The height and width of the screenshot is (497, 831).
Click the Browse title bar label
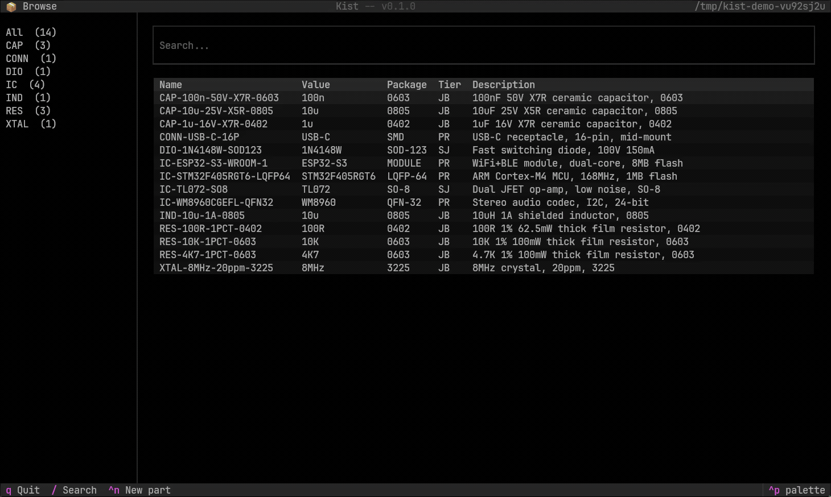point(39,6)
